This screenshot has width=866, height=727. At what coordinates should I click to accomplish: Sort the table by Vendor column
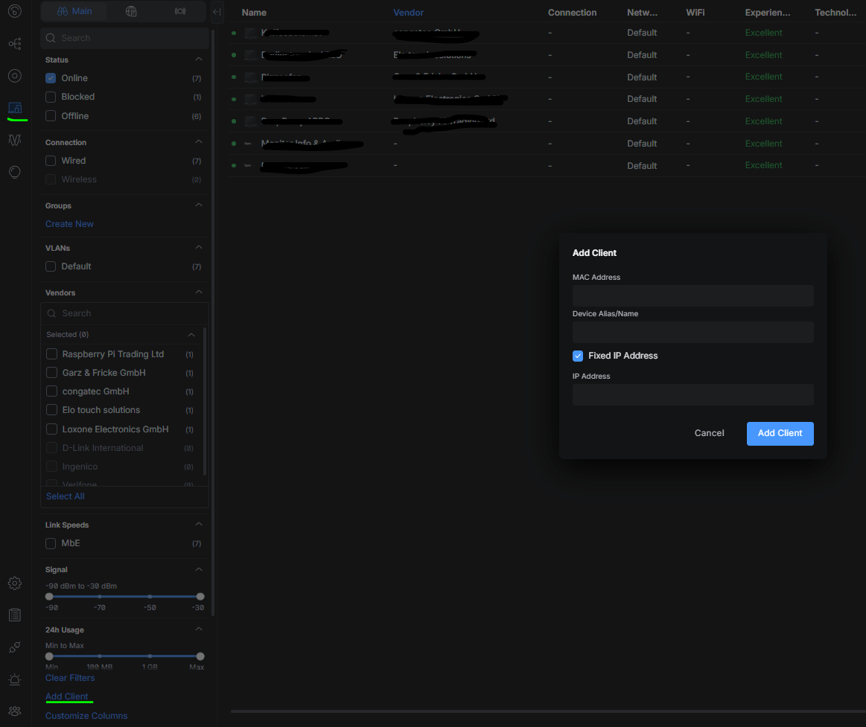tap(408, 13)
